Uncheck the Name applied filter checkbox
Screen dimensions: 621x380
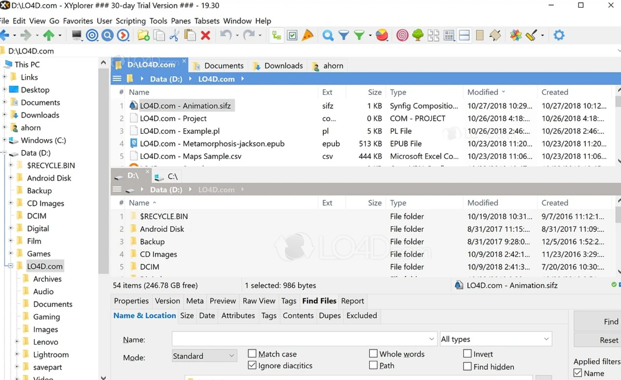point(578,373)
